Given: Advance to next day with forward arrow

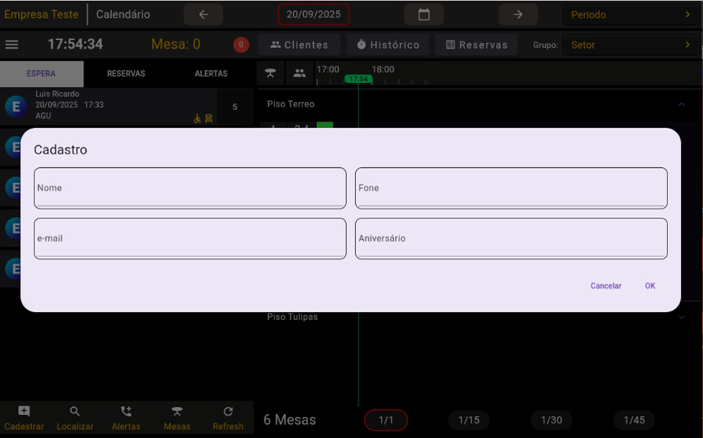Looking at the screenshot, I should coord(518,15).
